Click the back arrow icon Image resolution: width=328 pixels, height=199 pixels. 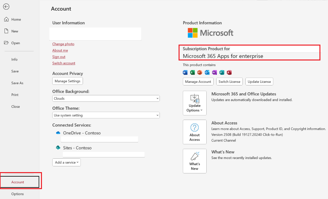tap(6, 7)
